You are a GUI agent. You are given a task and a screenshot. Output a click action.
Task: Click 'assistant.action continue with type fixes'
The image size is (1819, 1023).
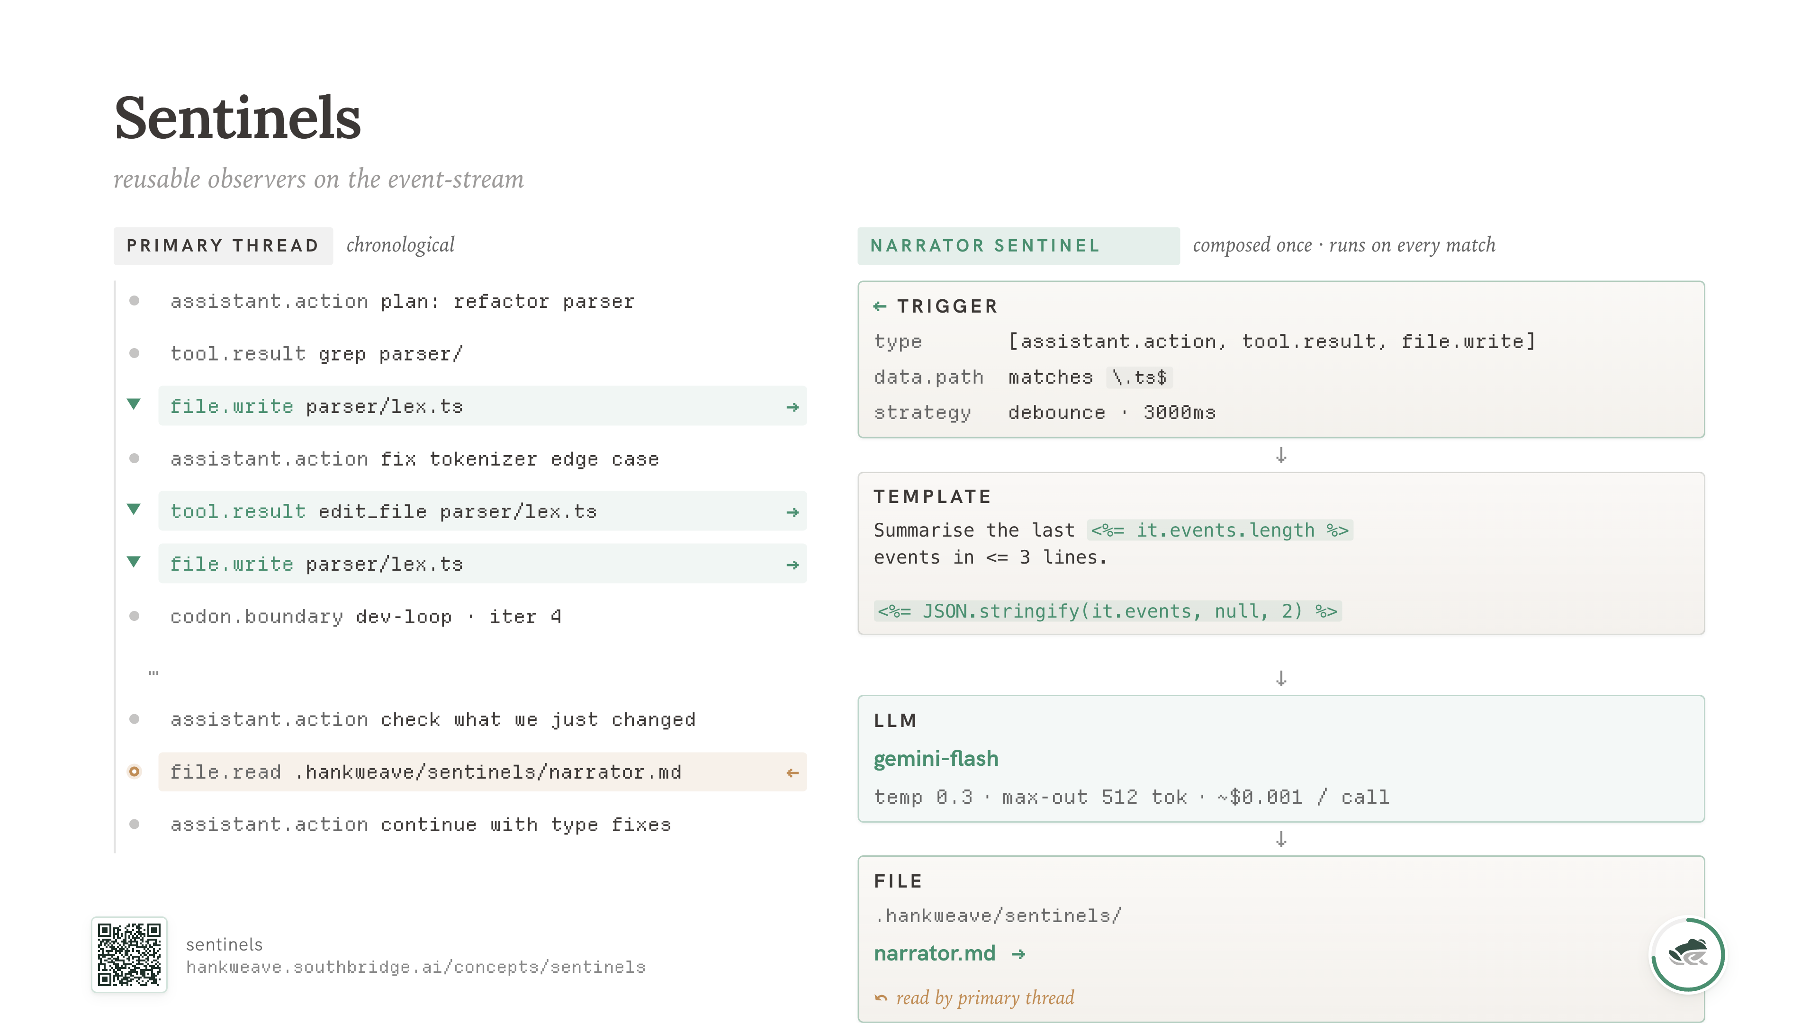click(421, 825)
